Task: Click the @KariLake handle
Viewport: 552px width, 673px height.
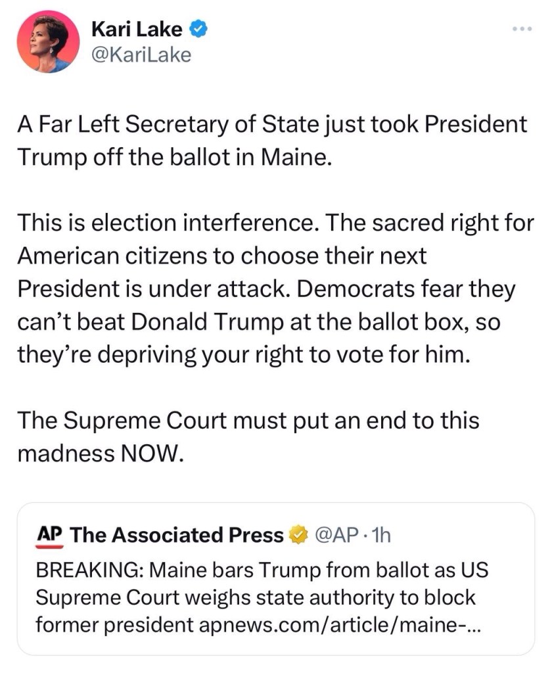Action: tap(141, 54)
